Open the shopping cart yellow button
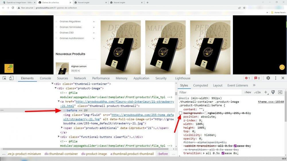Image resolution: width=287 pixels, height=161 pixels. [x=9, y=68]
